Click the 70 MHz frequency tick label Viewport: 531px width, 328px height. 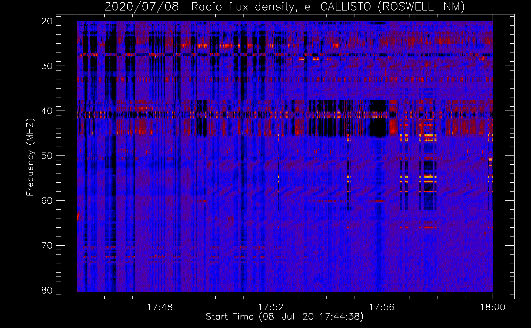47,245
